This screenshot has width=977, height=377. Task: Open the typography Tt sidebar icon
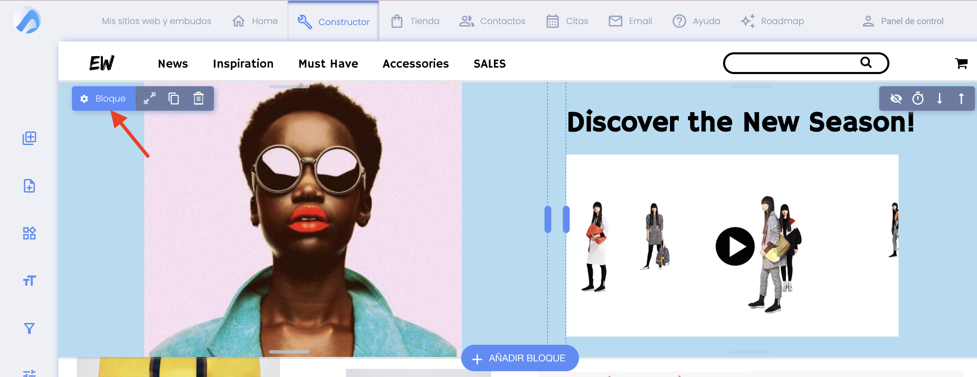pyautogui.click(x=29, y=281)
